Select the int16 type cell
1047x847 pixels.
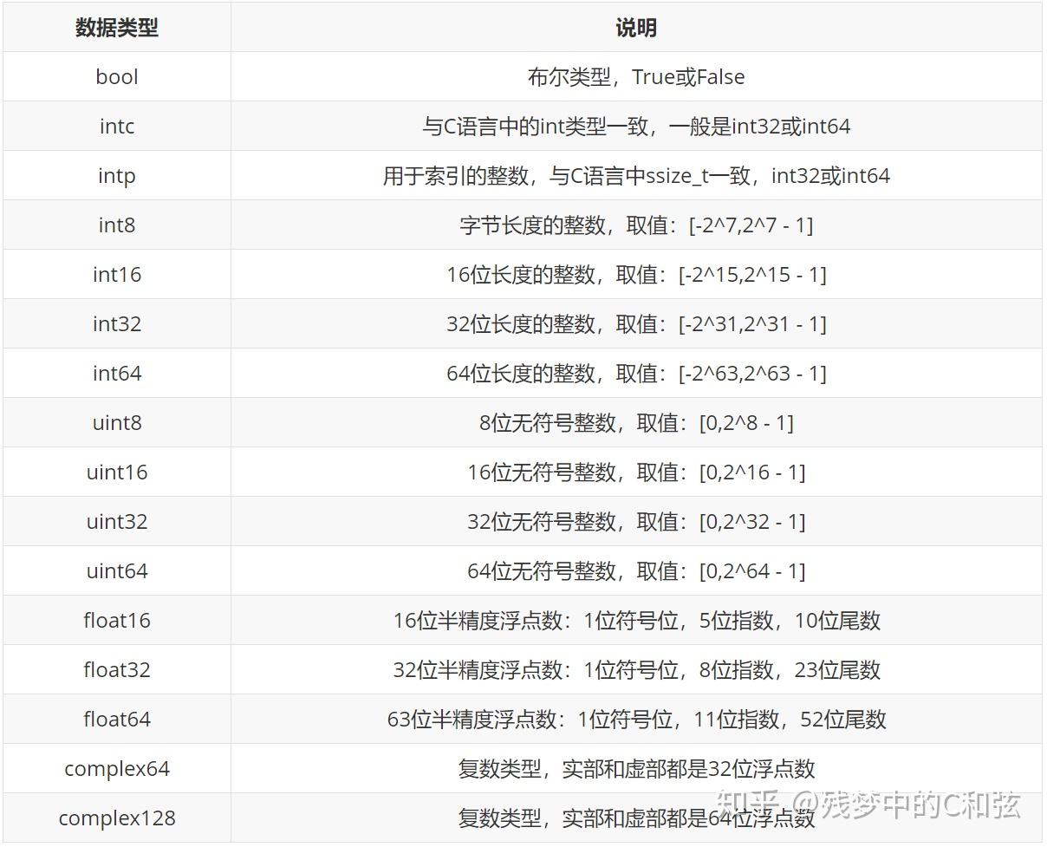point(115,274)
